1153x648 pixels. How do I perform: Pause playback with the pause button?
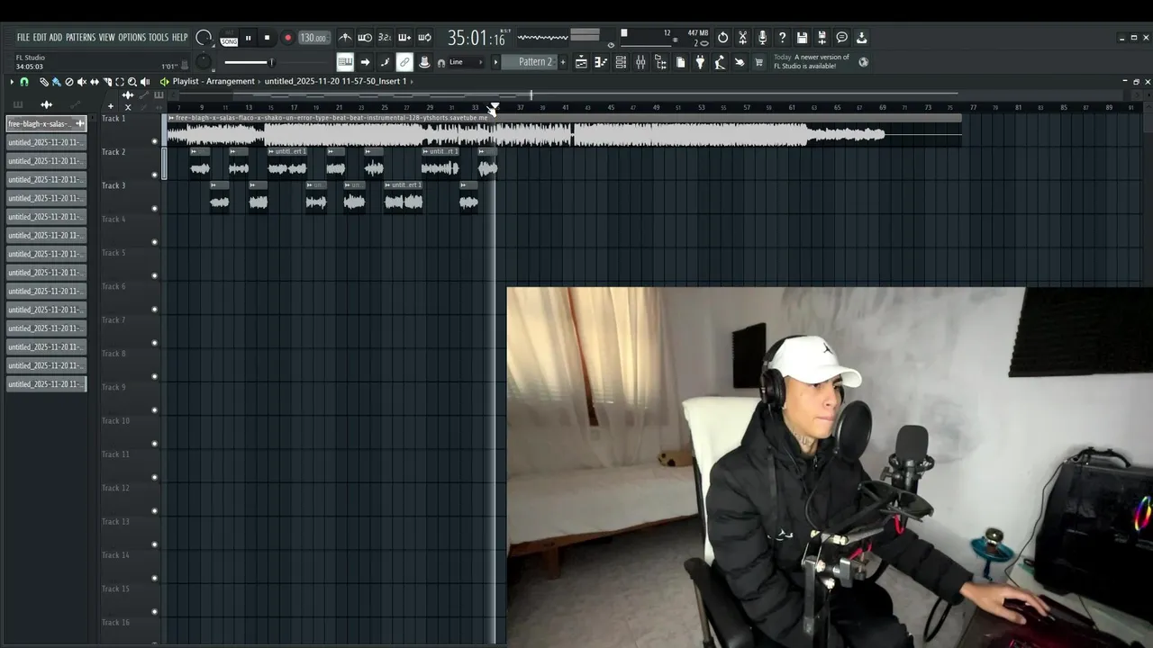(248, 38)
